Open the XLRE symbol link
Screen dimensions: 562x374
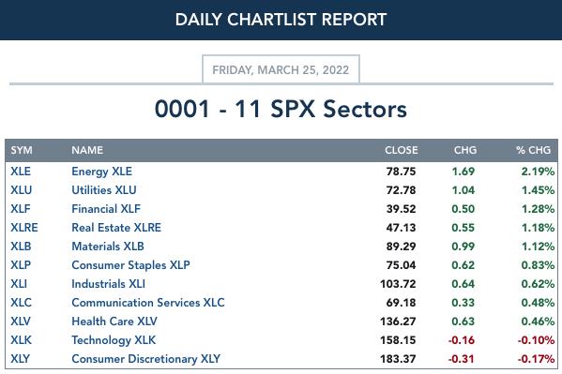point(24,228)
